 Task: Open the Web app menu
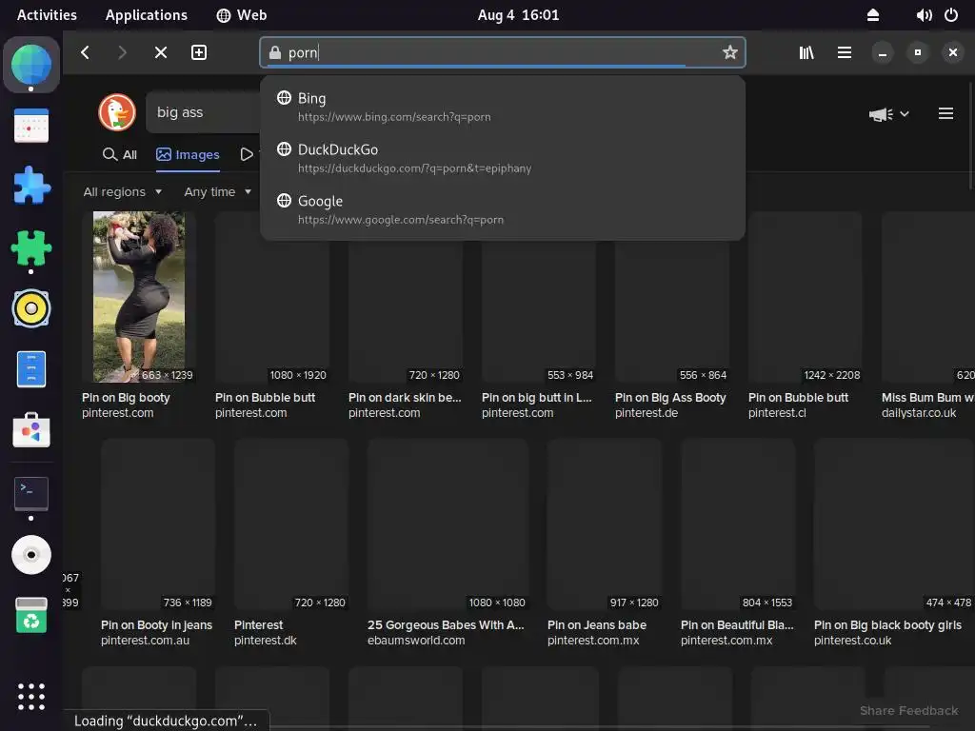tap(241, 15)
